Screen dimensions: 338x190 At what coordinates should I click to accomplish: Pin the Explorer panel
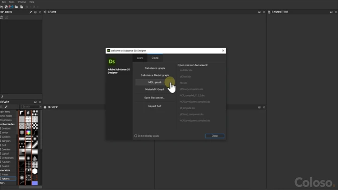31,12
